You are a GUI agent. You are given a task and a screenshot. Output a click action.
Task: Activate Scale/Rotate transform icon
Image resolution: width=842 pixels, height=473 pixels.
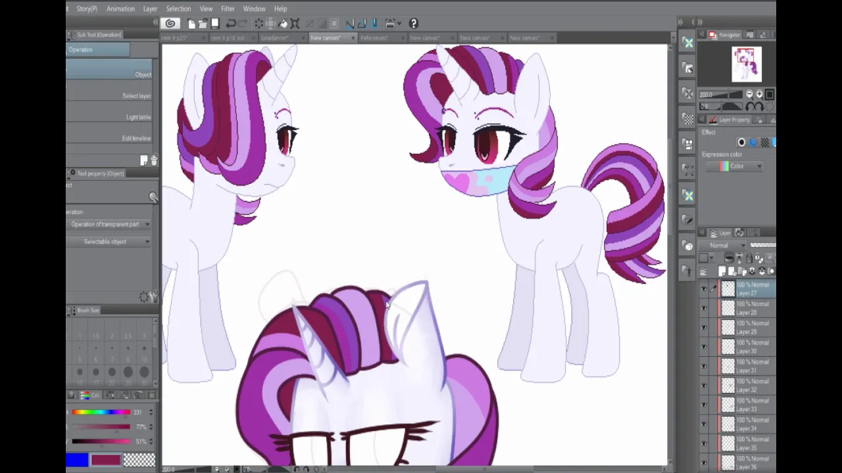[x=295, y=24]
